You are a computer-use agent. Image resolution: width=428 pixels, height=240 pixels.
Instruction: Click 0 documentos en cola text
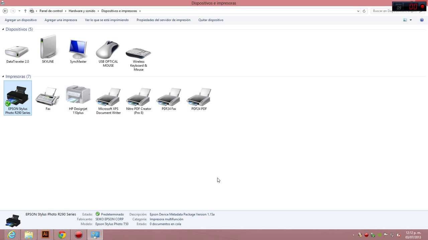165,224
